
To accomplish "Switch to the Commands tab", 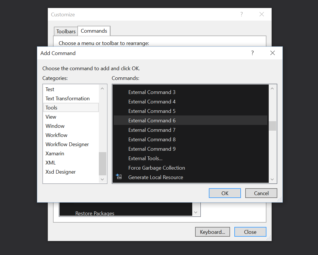I will click(x=94, y=31).
